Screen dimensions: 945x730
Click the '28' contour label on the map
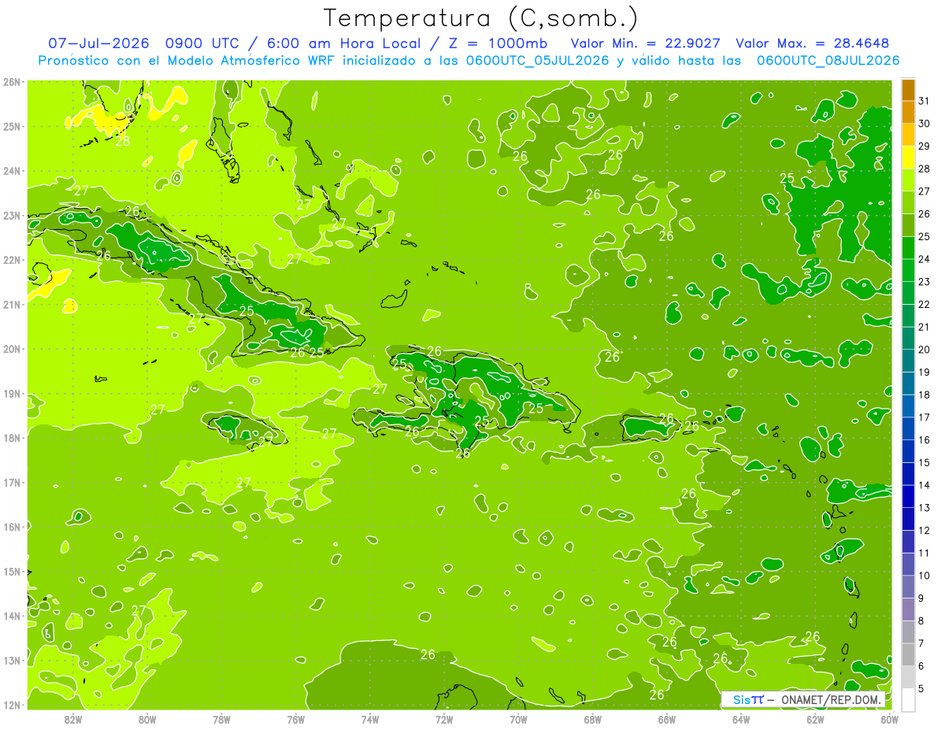point(123,142)
